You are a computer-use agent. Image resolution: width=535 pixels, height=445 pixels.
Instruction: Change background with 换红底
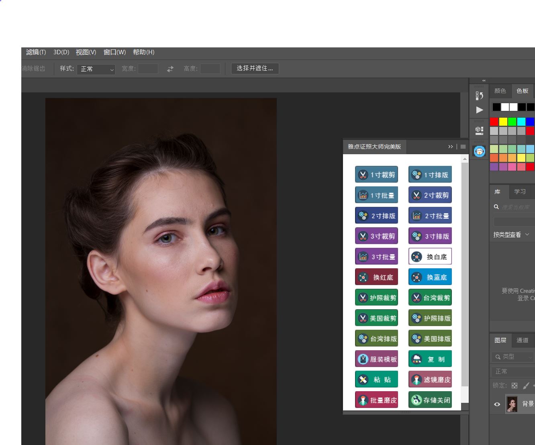click(x=376, y=277)
